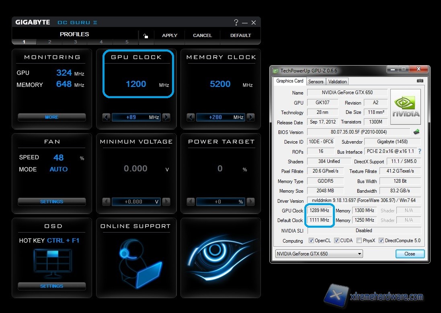Open the NVIDIA GeForce GTX 650 dropdown
The image size is (441, 313).
tap(319, 254)
